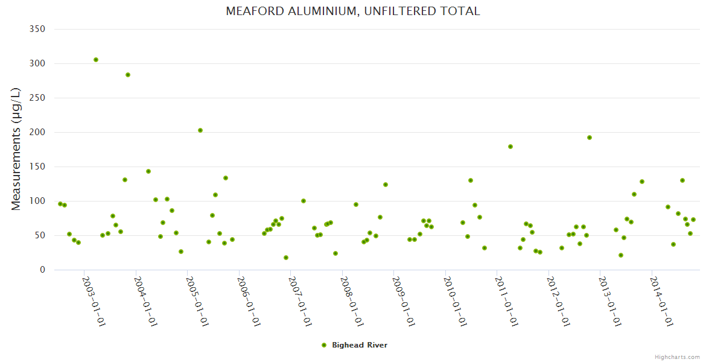The image size is (706, 362).
Task: Click the 2009-01-01 x-axis label
Action: click(x=403, y=300)
